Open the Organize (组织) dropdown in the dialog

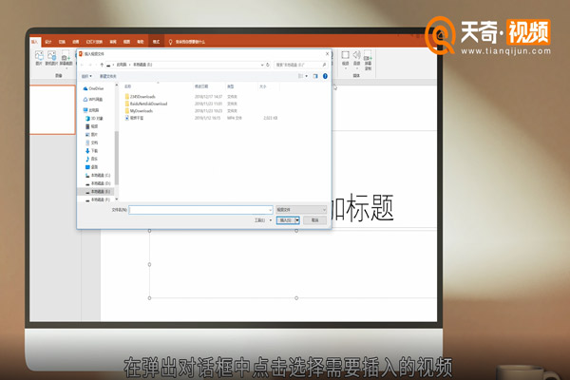click(x=86, y=76)
